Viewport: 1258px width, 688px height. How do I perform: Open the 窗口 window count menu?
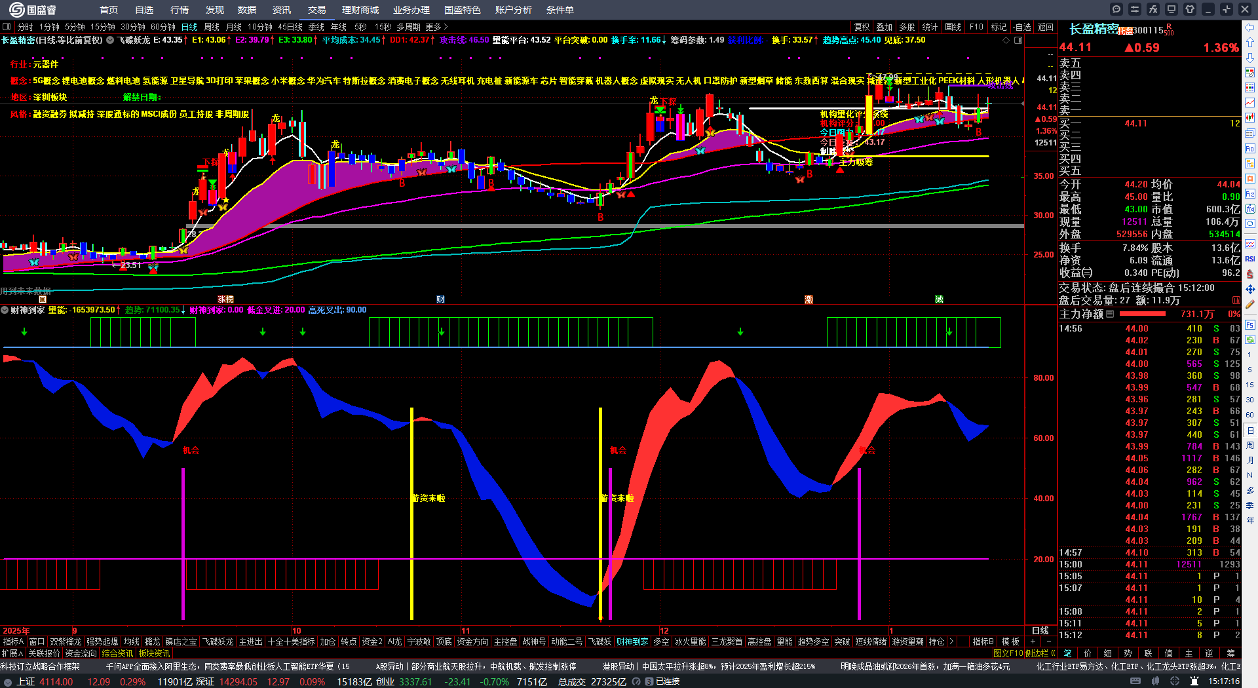pos(37,641)
